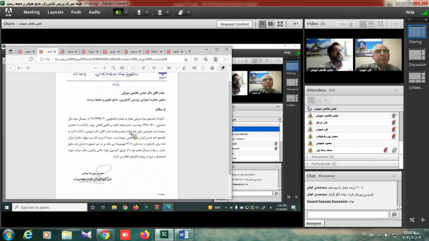Click the microphone icon in top toolbar
The width and height of the screenshot is (429, 241).
pyautogui.click(x=140, y=12)
